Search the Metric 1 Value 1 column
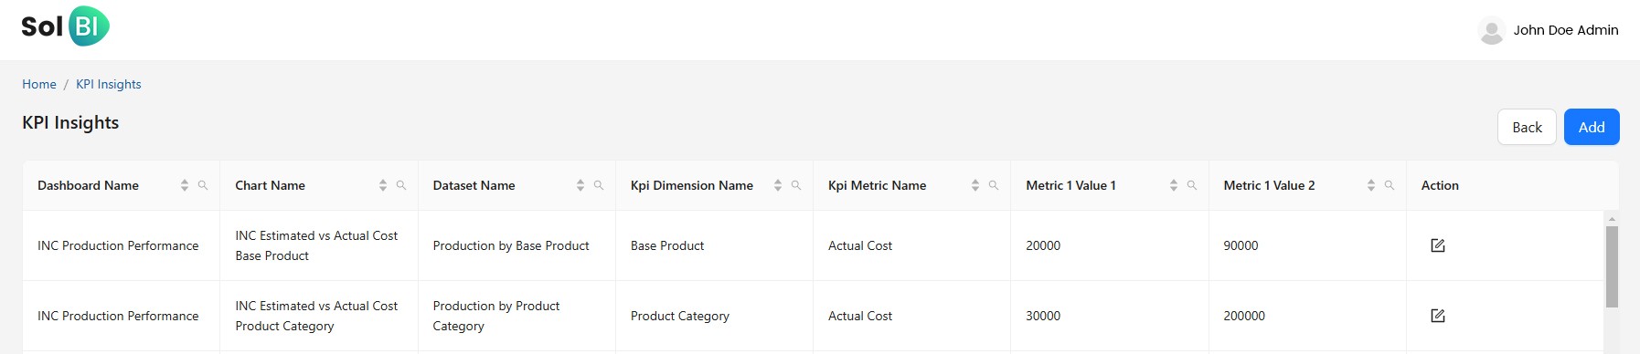 click(x=1192, y=185)
